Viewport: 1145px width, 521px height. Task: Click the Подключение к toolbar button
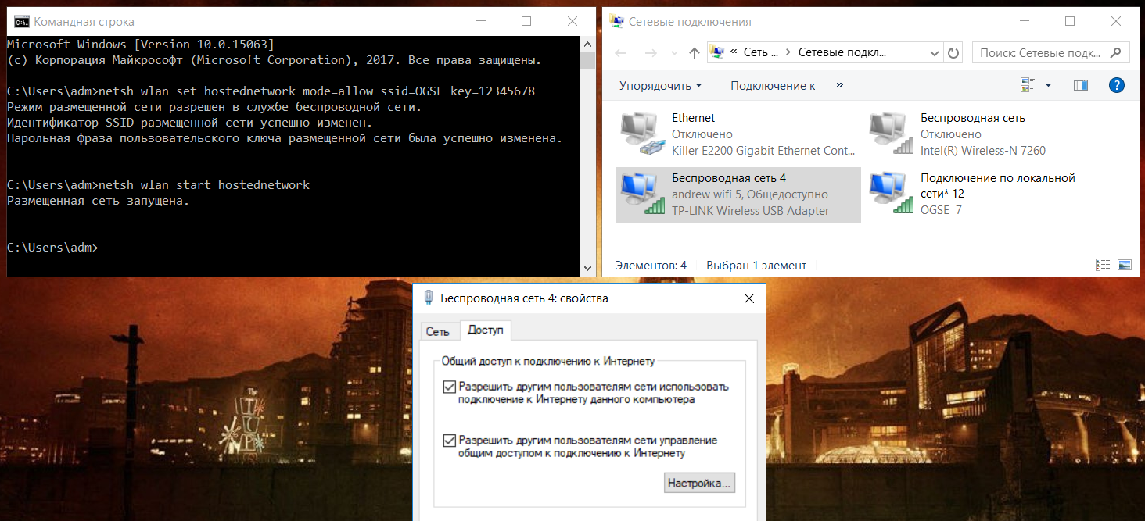773,85
